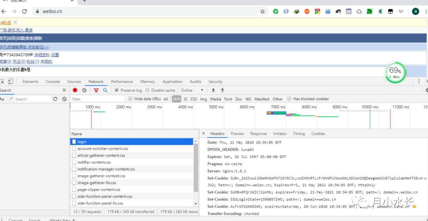Filter requests by Img type
Screen dimensions: 428x221
[203, 99]
